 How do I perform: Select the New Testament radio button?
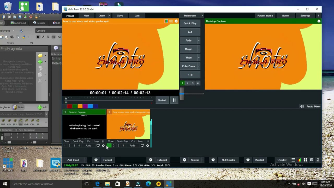coord(16,130)
